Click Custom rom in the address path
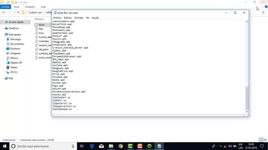The image size is (268, 150). (35, 12)
